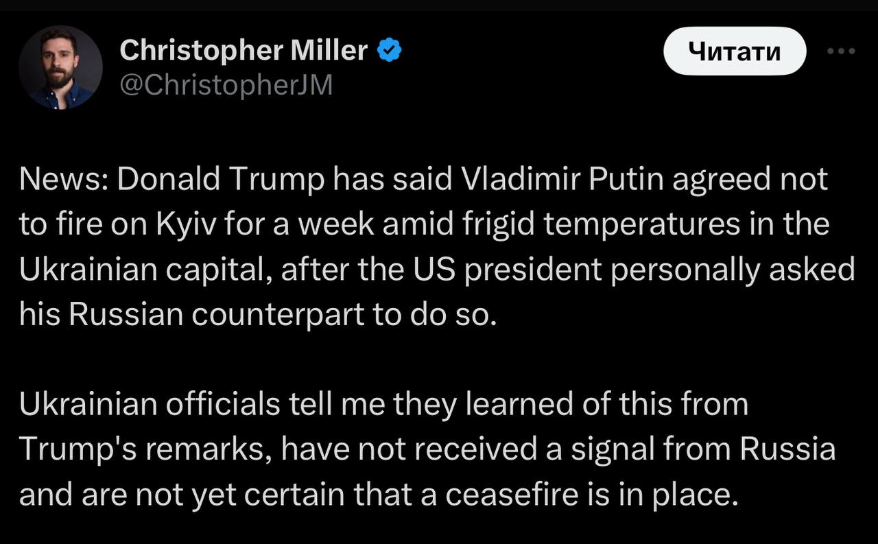878x544 pixels.
Task: Click the Christopher Miller display name
Action: 244,49
